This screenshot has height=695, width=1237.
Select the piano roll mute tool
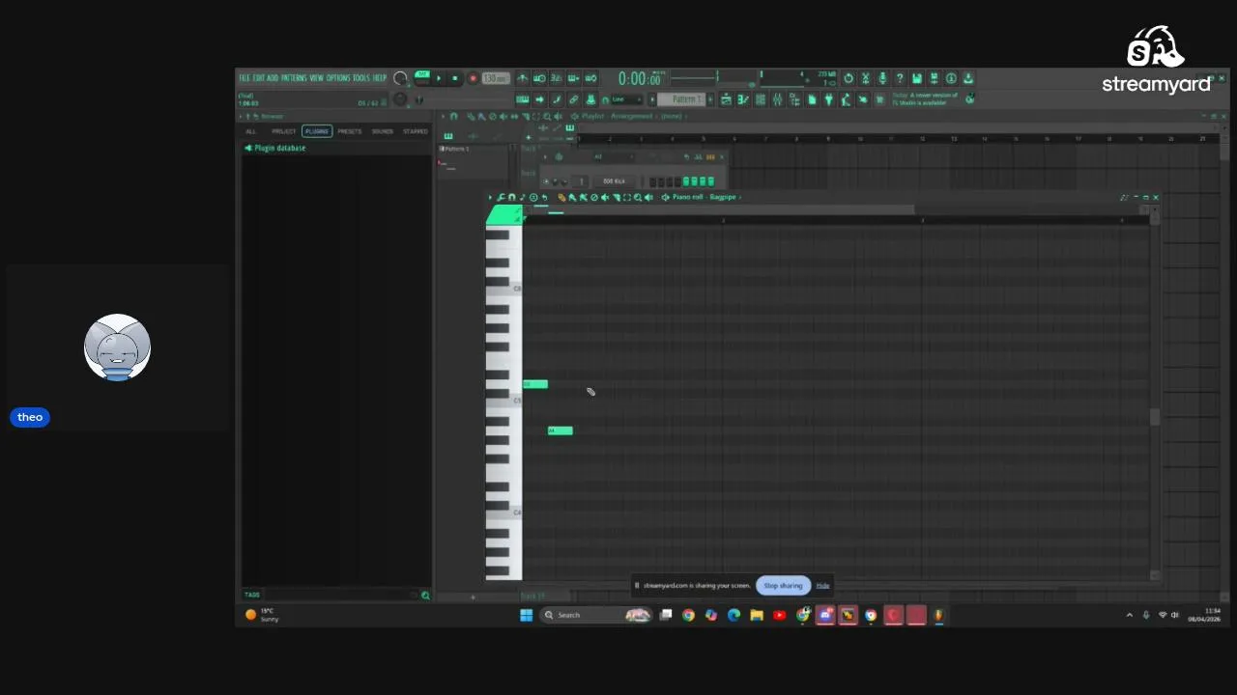605,197
